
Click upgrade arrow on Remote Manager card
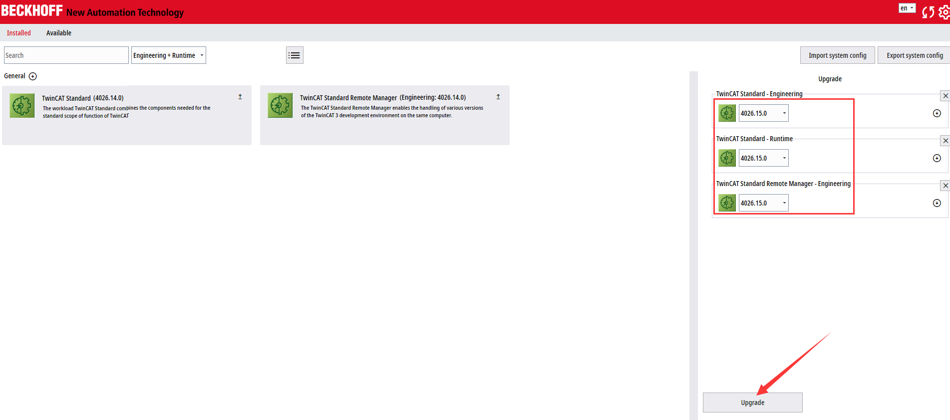point(498,97)
